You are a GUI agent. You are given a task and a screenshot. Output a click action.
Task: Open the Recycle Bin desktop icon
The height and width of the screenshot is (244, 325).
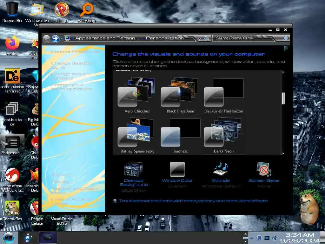pyautogui.click(x=12, y=11)
